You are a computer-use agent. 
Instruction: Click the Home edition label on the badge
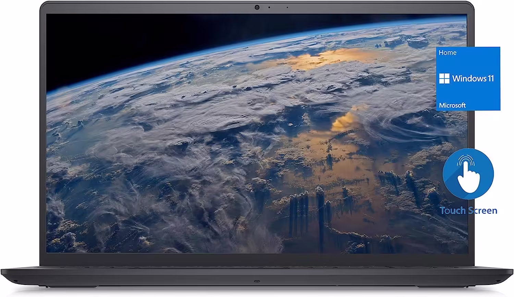click(448, 52)
